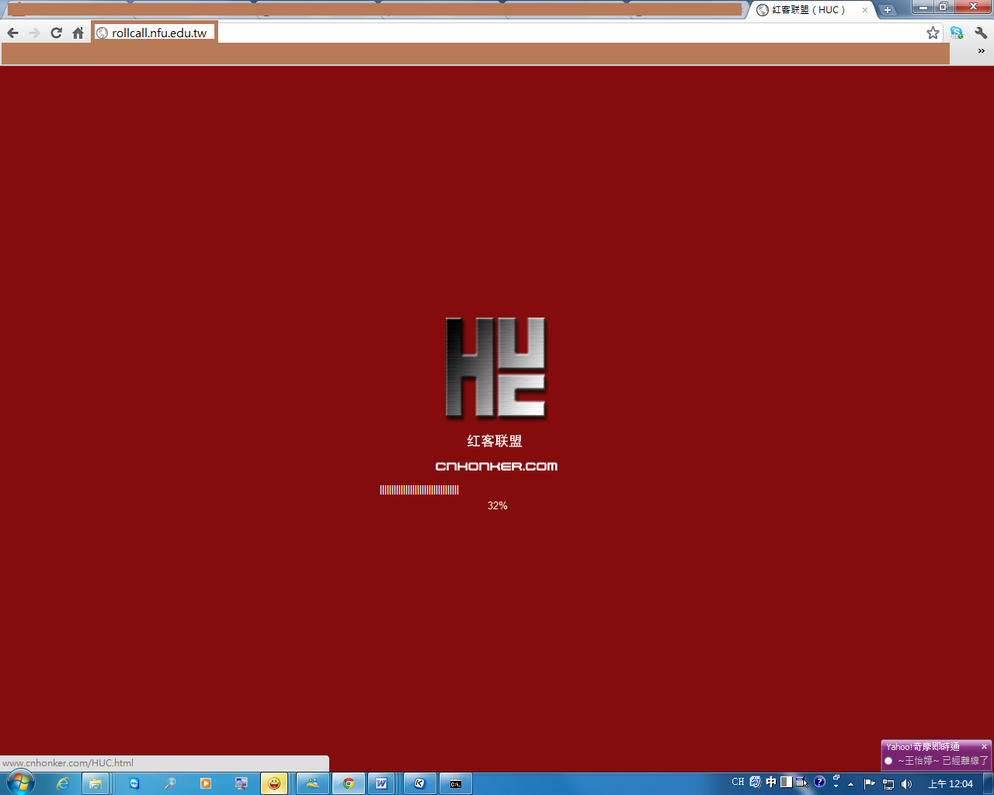Image resolution: width=994 pixels, height=795 pixels.
Task: Switch to Command Prompt taskbar button
Action: point(456,783)
